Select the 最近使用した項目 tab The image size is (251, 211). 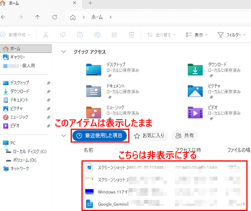pos(100,136)
